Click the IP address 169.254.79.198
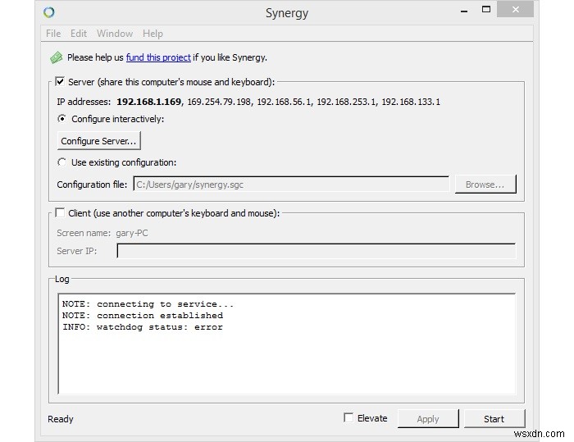Image resolution: width=574 pixels, height=442 pixels. 219,102
